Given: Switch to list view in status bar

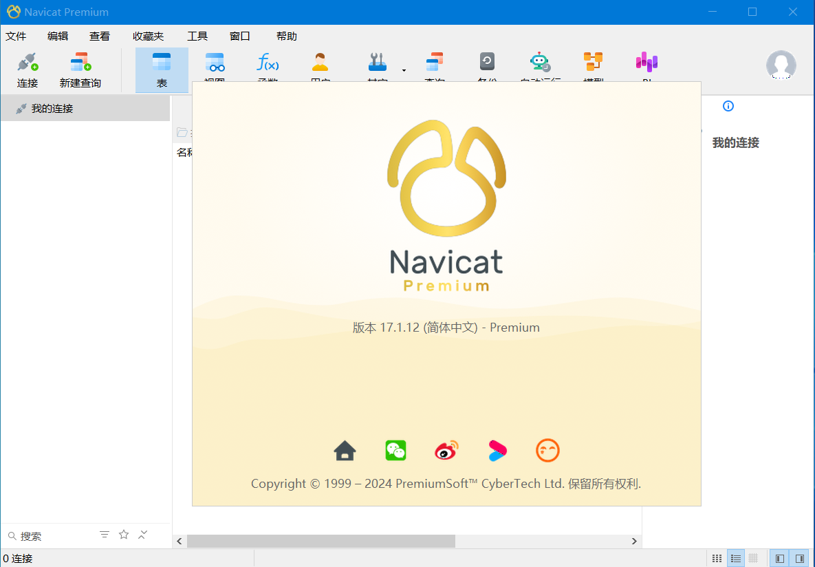Looking at the screenshot, I should coord(735,559).
